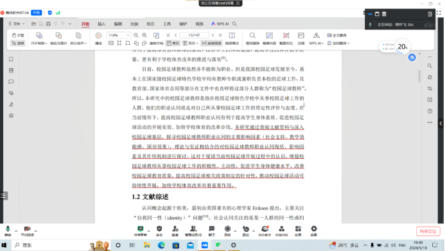
Task: Open 聊天 chat in meeting bar
Action: tap(212, 231)
